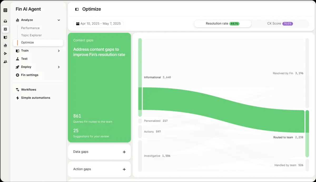Click the Train label in sidebar

(x=25, y=51)
